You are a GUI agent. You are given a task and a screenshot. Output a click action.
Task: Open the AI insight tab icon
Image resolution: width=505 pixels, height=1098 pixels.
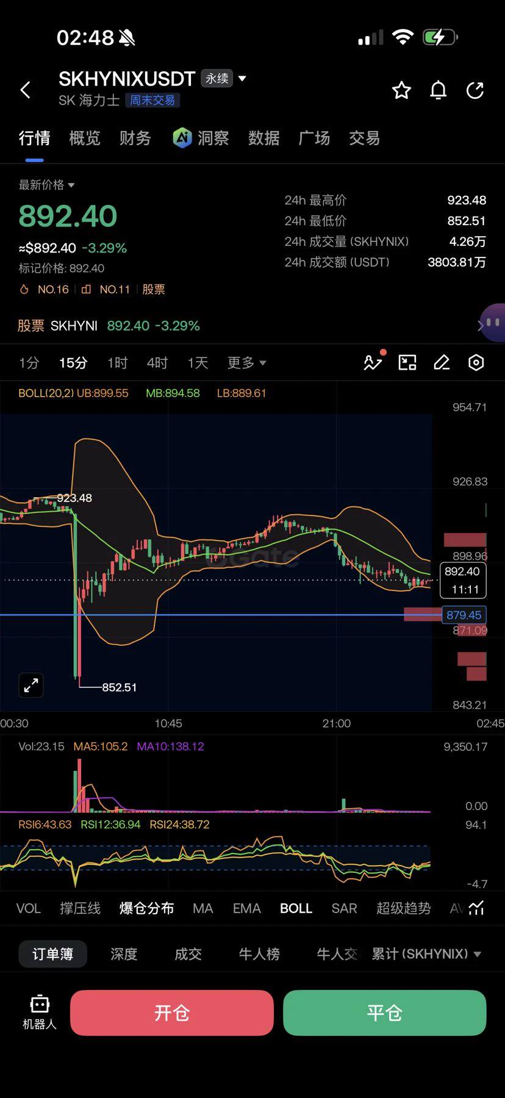182,138
